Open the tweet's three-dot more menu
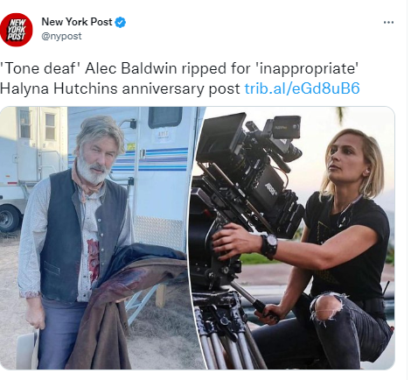 pyautogui.click(x=388, y=23)
